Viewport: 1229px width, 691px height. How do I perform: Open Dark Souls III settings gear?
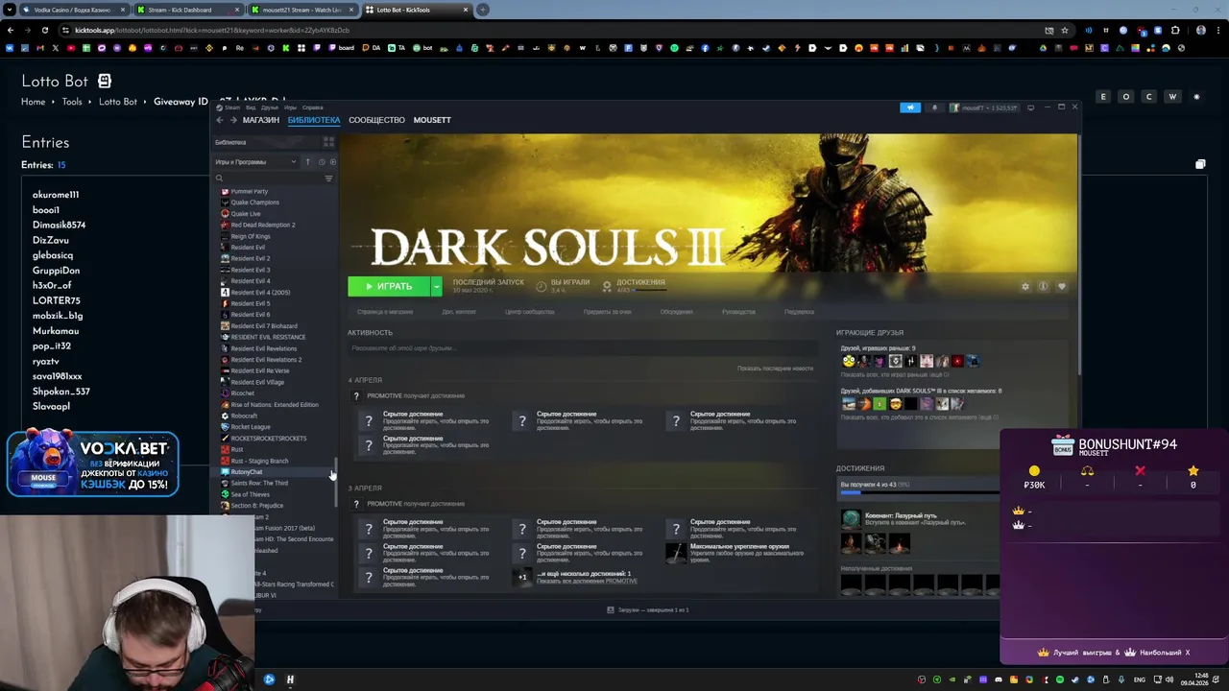pyautogui.click(x=1025, y=286)
